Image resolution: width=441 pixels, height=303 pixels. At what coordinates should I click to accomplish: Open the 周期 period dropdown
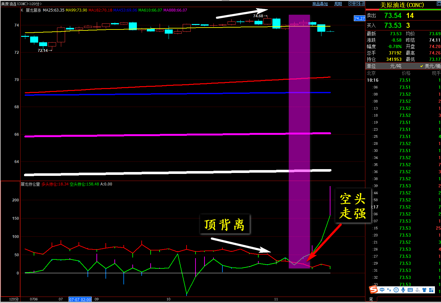(338, 4)
